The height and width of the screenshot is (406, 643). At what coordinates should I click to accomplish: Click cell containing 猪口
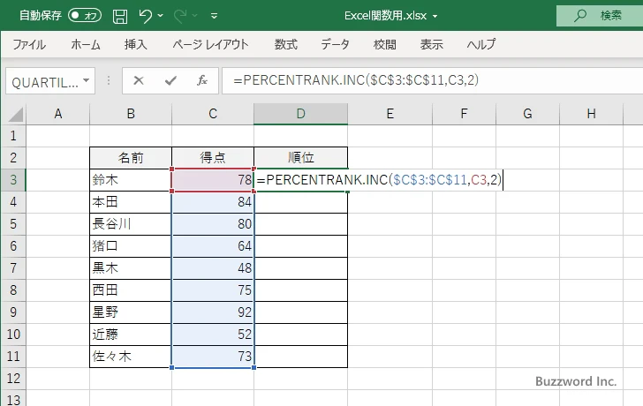click(131, 246)
